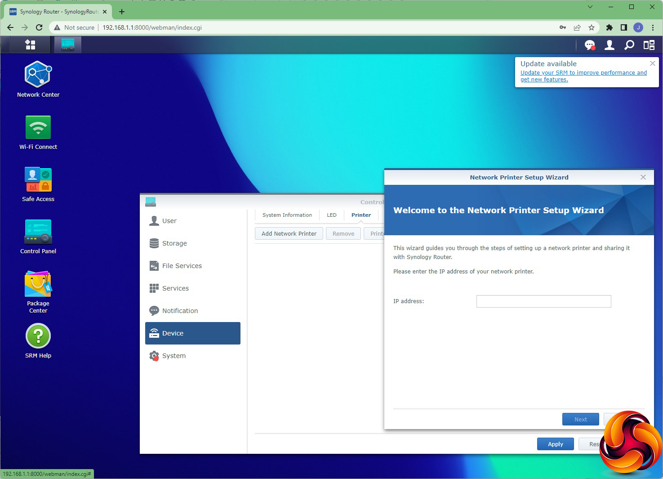Close the Synology Router browser tab

[x=105, y=12]
